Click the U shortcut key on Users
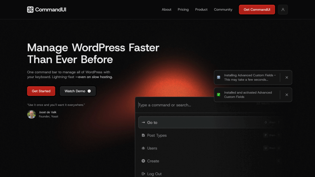The image size is (315, 177). point(265,148)
